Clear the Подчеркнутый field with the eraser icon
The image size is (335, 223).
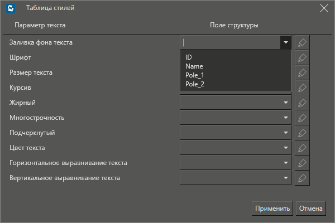pos(302,133)
